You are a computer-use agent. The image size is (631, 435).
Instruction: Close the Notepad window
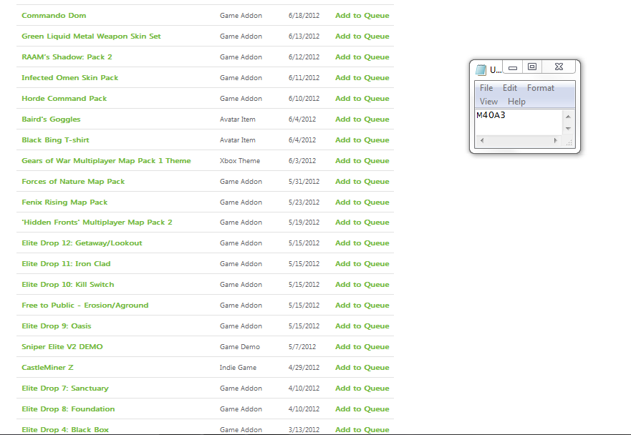click(559, 67)
